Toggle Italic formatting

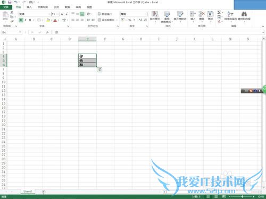click(x=26, y=20)
